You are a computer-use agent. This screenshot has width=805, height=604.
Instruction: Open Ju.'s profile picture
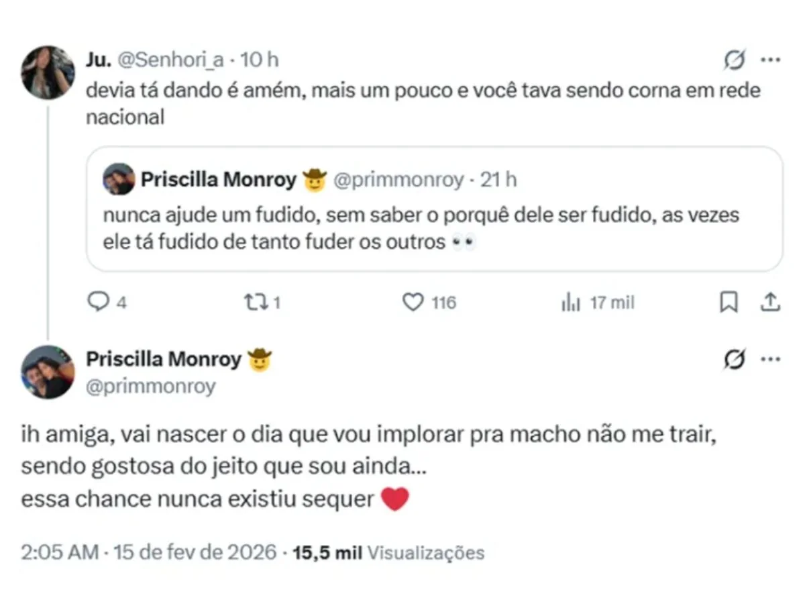pos(48,72)
